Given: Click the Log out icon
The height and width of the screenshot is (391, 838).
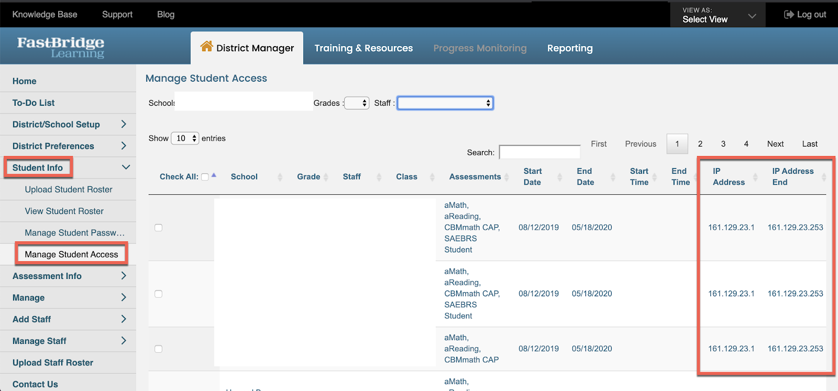Looking at the screenshot, I should [789, 15].
